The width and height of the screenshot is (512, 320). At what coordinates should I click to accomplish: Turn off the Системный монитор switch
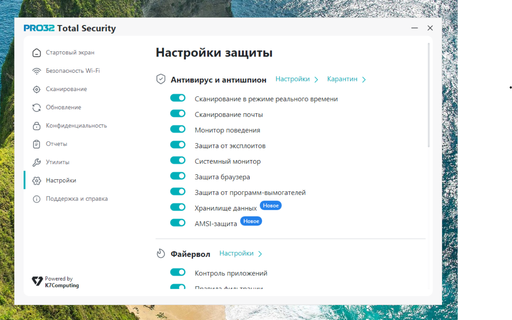coord(178,160)
